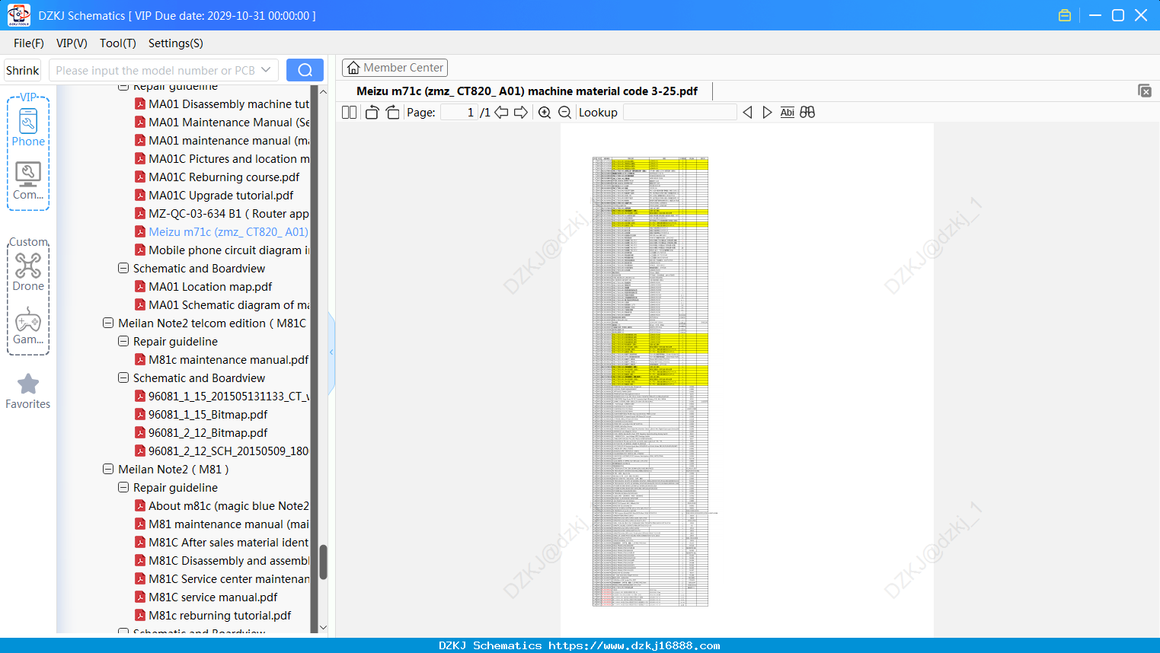Go to previous page arrow
Image resolution: width=1160 pixels, height=653 pixels.
502,113
